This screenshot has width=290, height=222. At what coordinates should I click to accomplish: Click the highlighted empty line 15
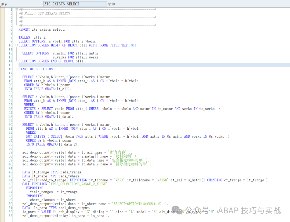[x=154, y=65]
